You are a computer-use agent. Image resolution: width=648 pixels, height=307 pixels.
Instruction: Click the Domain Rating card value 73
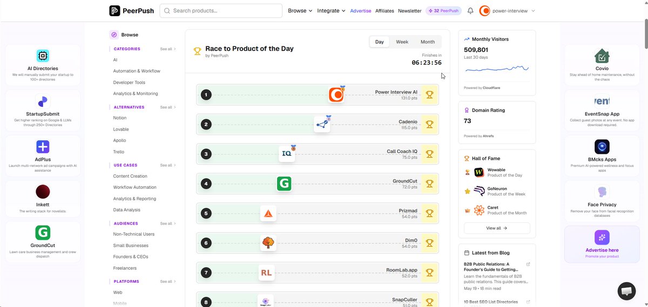(x=468, y=121)
